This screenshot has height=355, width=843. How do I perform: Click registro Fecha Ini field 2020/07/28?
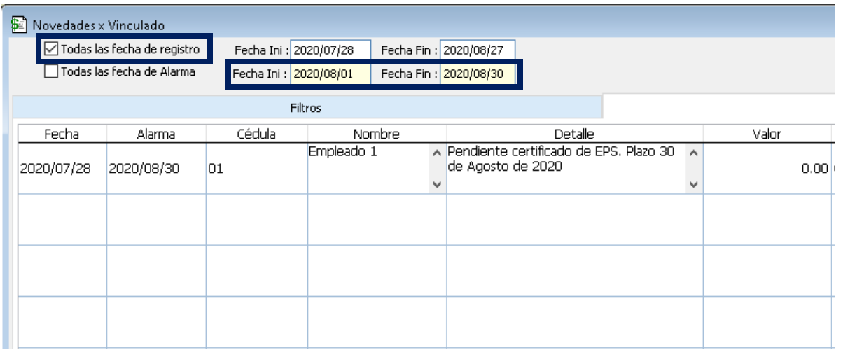(330, 50)
